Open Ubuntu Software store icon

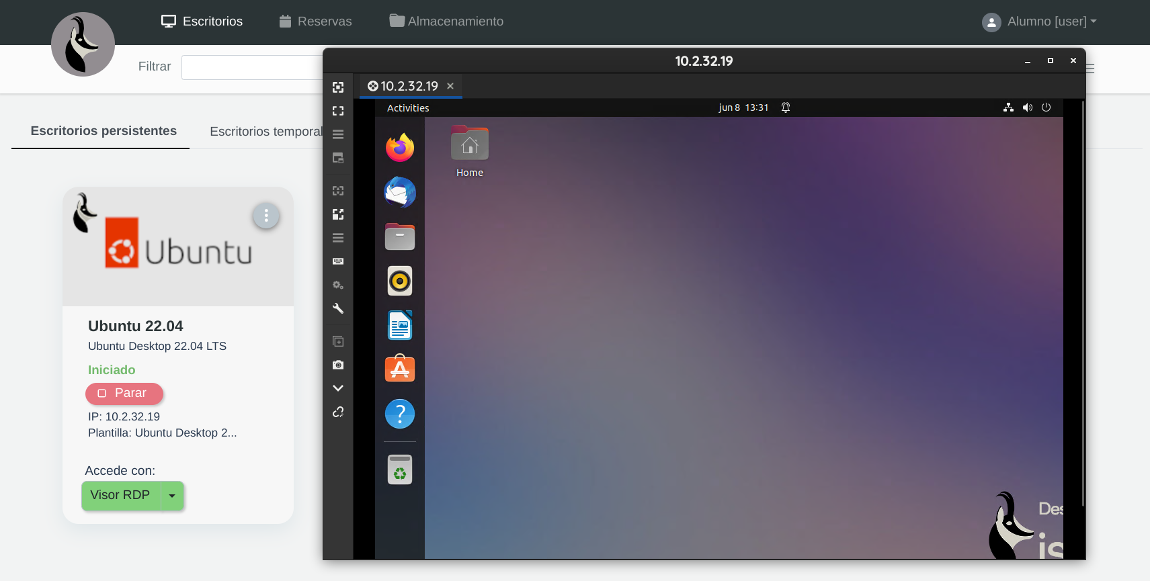pyautogui.click(x=400, y=369)
